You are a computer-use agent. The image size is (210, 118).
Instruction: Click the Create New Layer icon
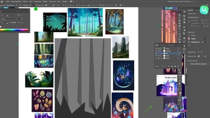[x=175, y=66]
